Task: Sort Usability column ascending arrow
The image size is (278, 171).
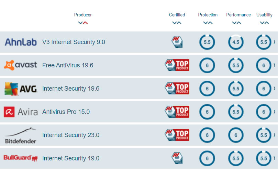Action: [x=267, y=23]
